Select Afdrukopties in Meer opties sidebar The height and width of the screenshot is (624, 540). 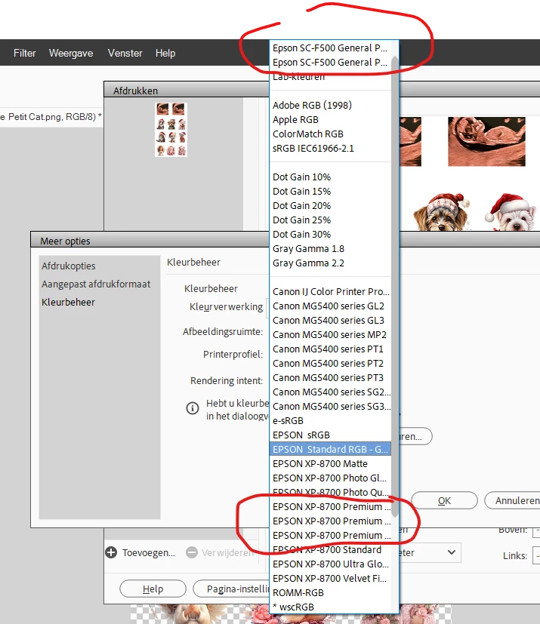(x=69, y=266)
